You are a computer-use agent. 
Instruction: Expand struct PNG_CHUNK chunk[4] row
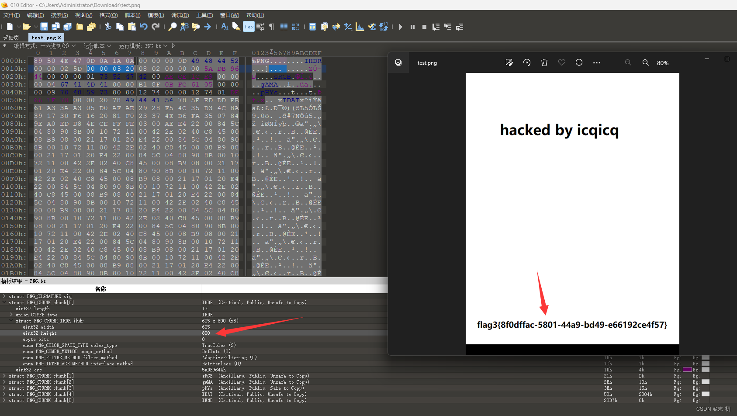pyautogui.click(x=4, y=394)
